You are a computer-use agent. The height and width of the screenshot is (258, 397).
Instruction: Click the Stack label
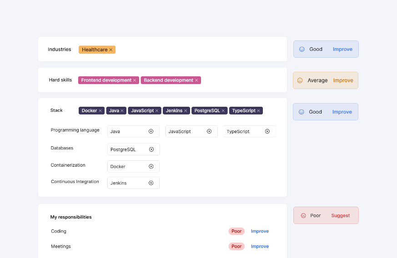(x=56, y=110)
